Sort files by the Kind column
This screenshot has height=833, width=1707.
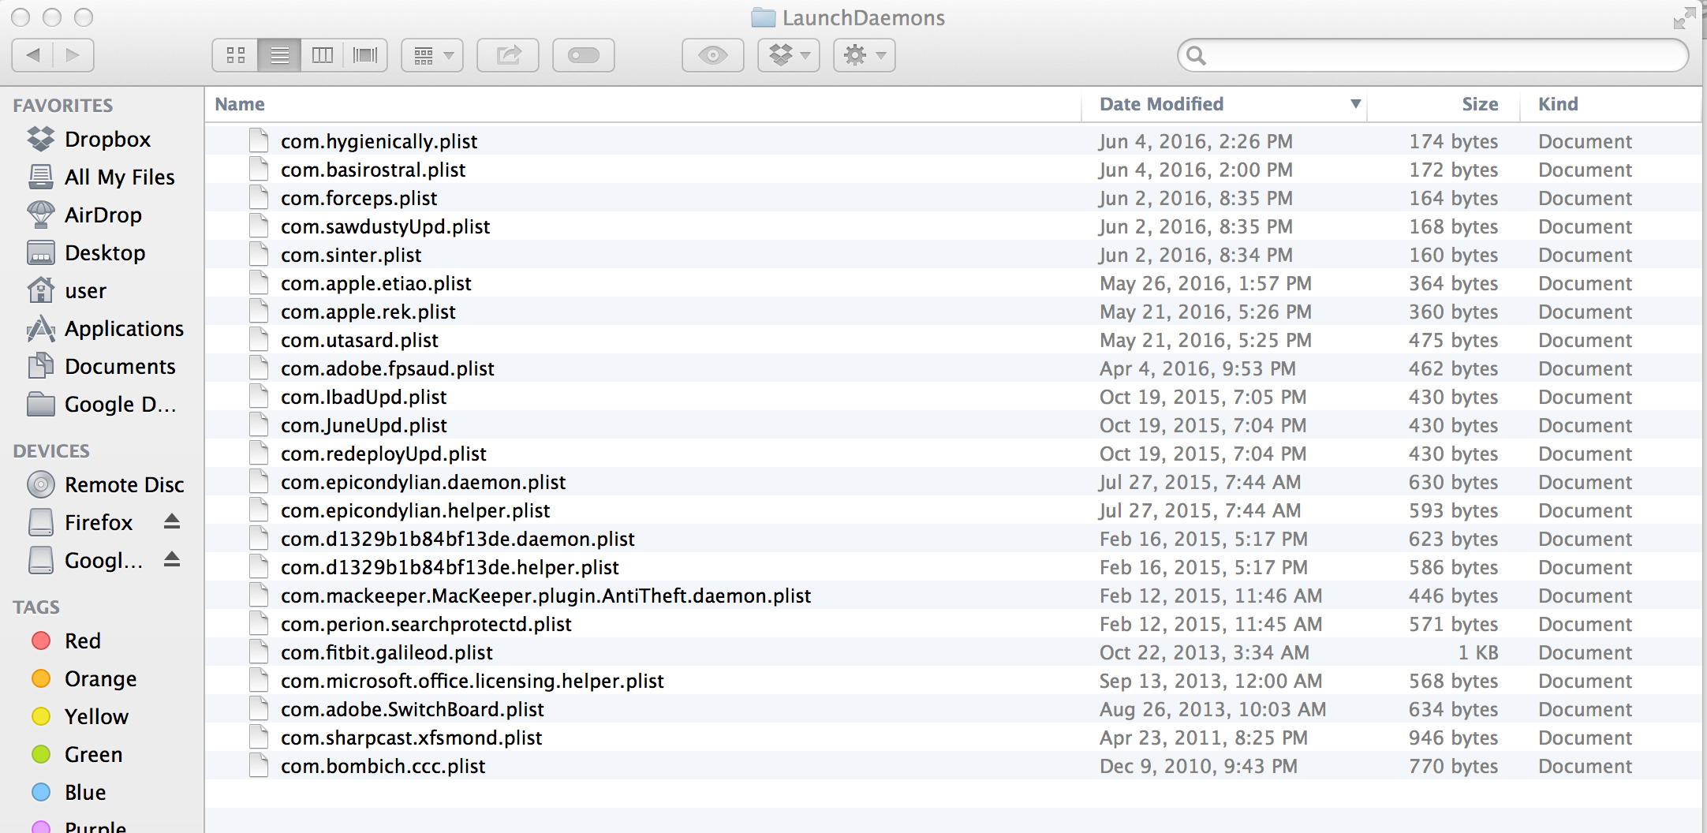point(1610,104)
